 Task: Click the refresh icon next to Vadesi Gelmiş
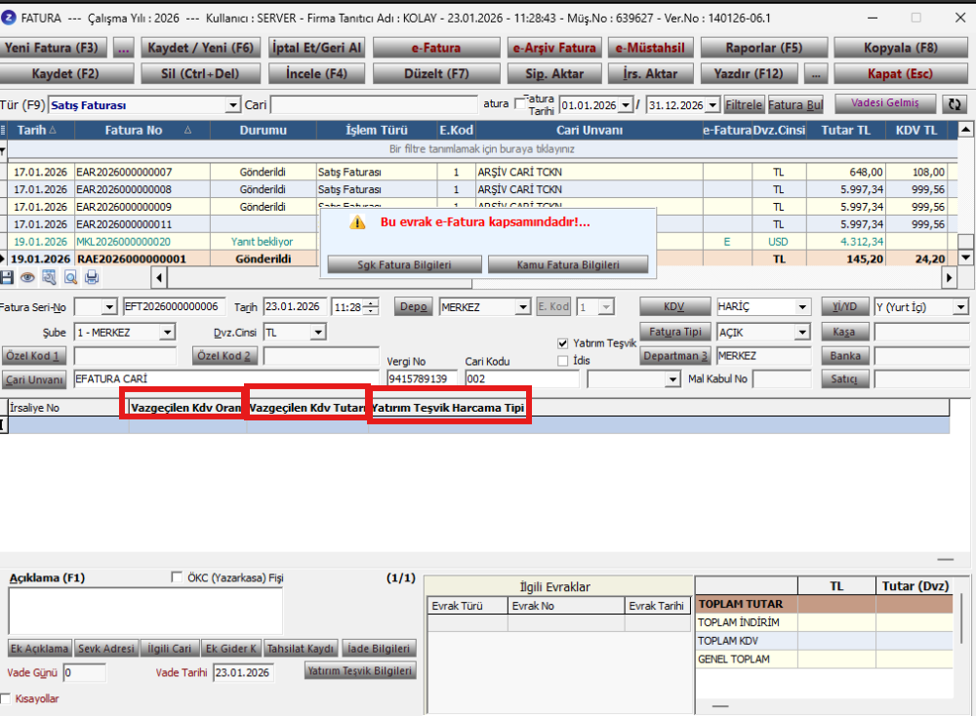pyautogui.click(x=955, y=104)
